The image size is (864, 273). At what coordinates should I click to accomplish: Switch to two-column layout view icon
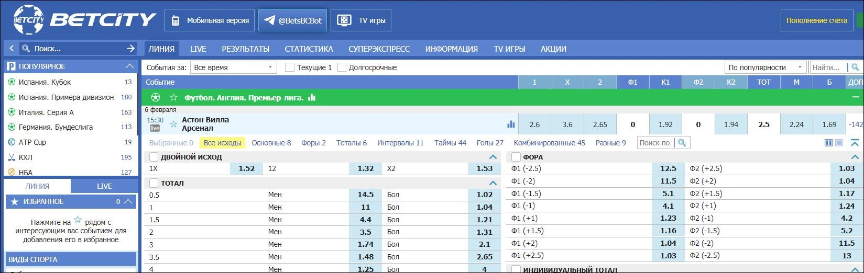(828, 143)
